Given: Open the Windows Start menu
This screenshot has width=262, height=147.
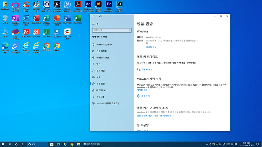Looking at the screenshot, I should 3,144.
